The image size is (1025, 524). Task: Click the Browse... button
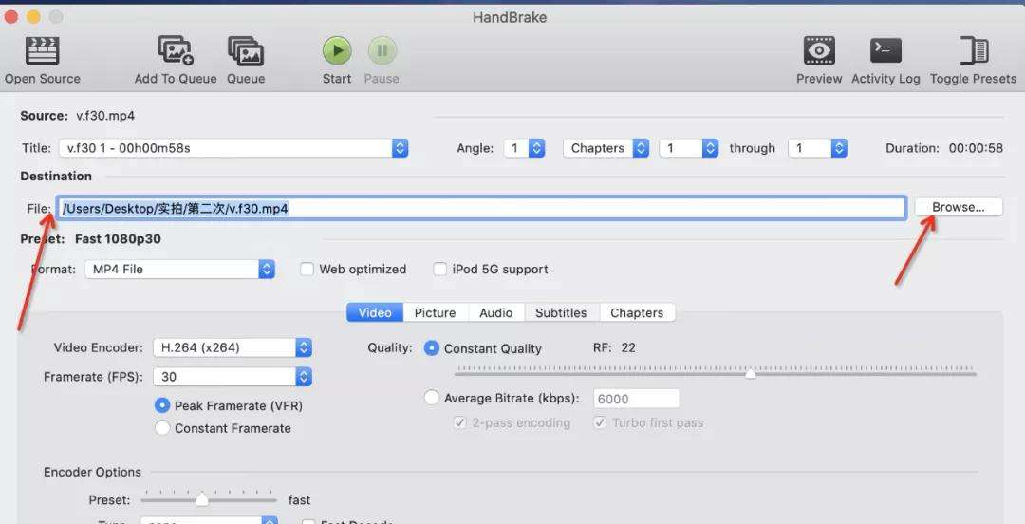pos(958,207)
